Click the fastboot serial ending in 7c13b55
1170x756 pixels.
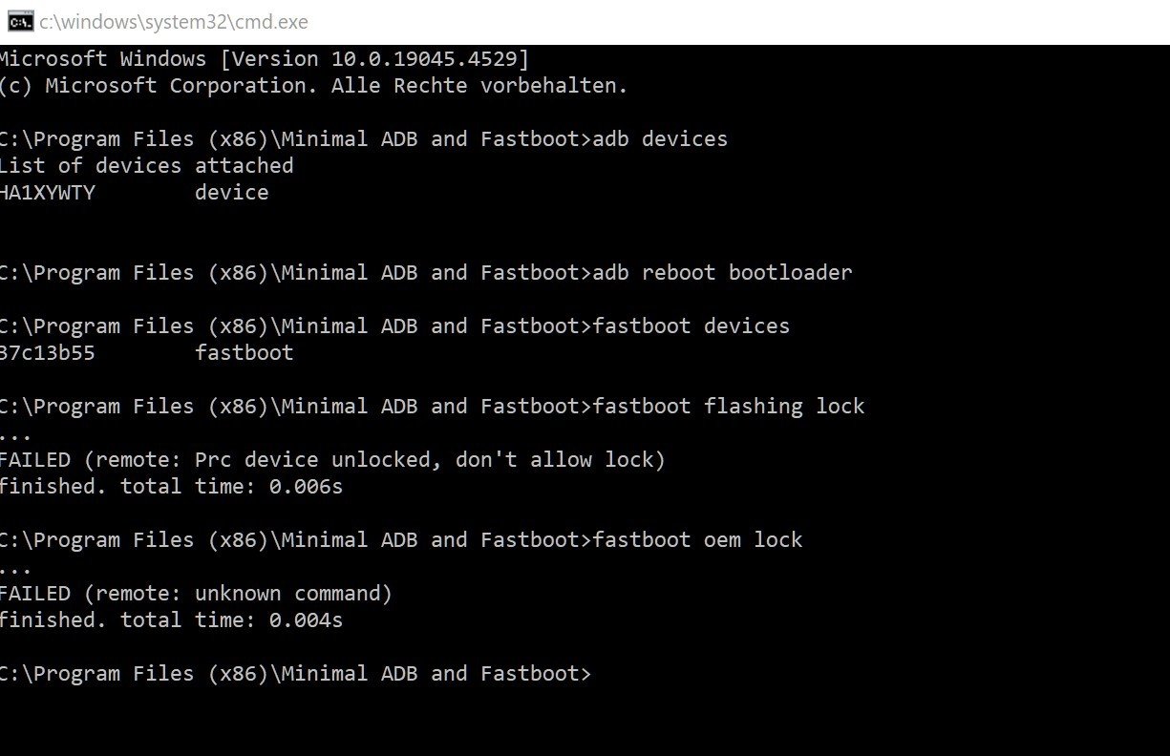(48, 353)
